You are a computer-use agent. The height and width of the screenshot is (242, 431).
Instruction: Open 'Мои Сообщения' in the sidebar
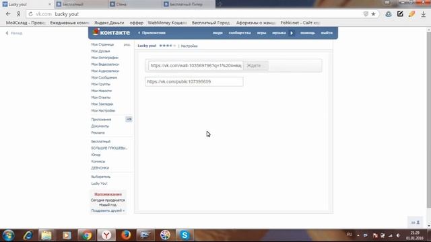tap(104, 77)
